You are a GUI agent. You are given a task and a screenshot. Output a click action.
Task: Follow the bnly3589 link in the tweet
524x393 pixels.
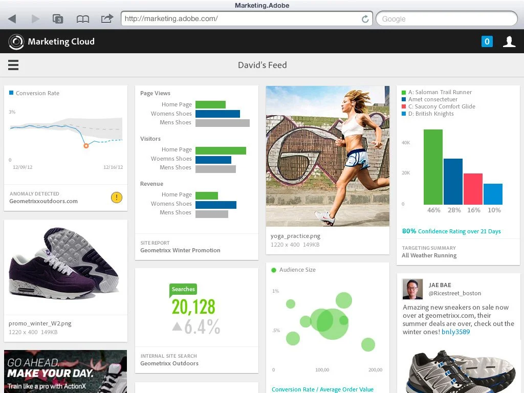[x=456, y=332]
